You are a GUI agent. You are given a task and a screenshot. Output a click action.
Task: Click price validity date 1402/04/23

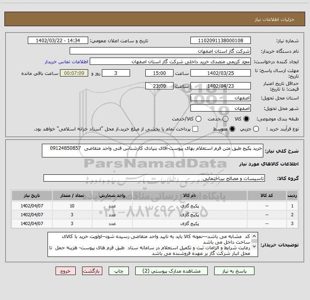coord(221,86)
